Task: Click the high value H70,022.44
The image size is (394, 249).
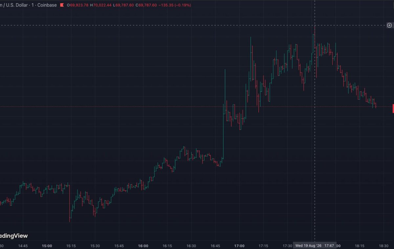Action: tap(100, 5)
